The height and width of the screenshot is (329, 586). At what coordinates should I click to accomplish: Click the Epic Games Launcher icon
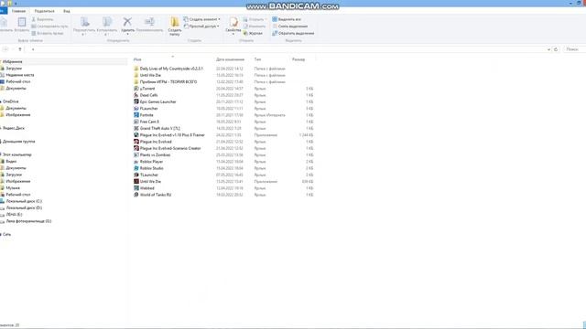tap(136, 101)
